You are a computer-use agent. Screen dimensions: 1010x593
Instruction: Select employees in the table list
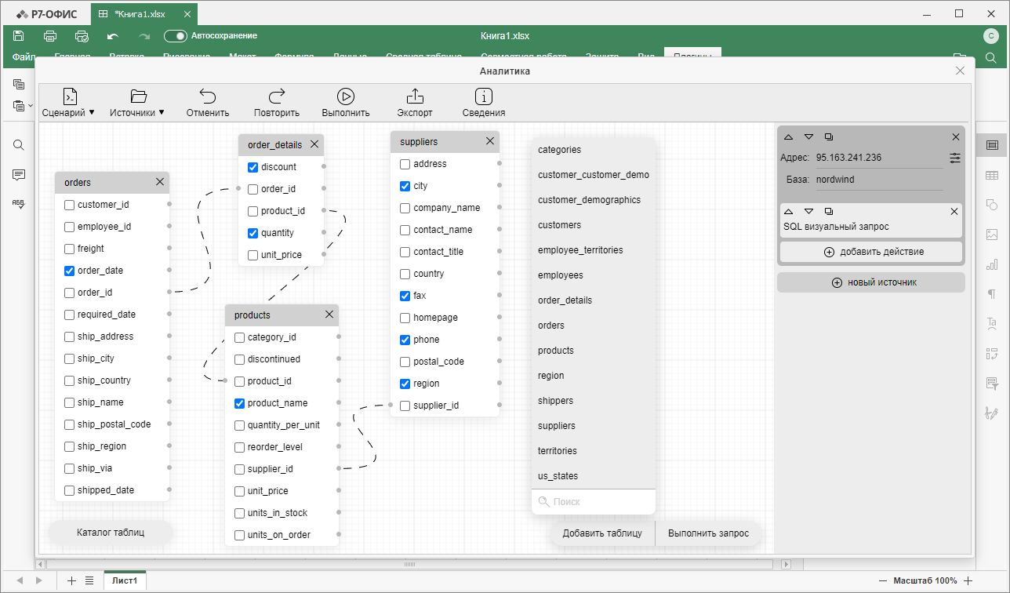pos(561,275)
